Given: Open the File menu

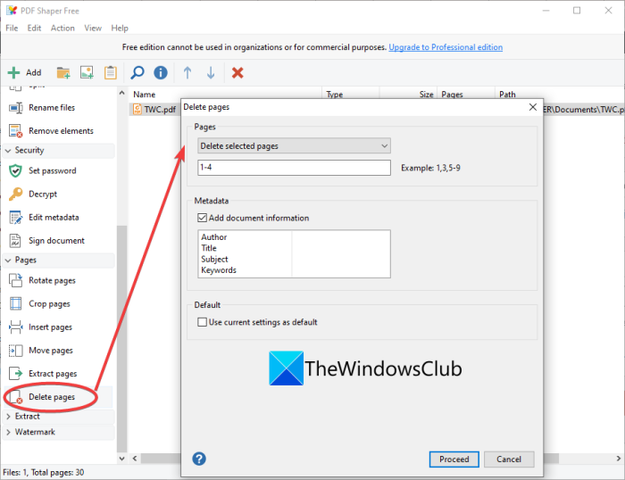Looking at the screenshot, I should [x=12, y=28].
